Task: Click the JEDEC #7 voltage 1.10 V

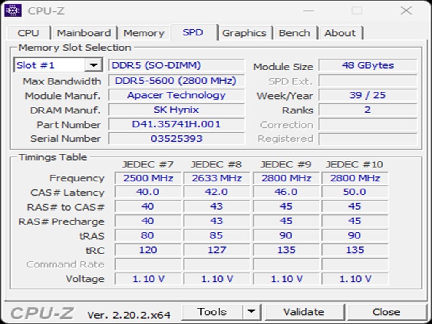Action: coord(148,279)
